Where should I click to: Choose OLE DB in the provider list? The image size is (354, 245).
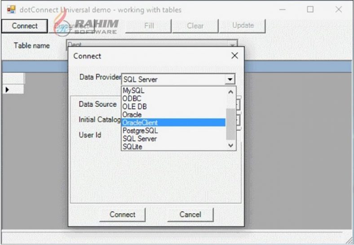(173, 107)
